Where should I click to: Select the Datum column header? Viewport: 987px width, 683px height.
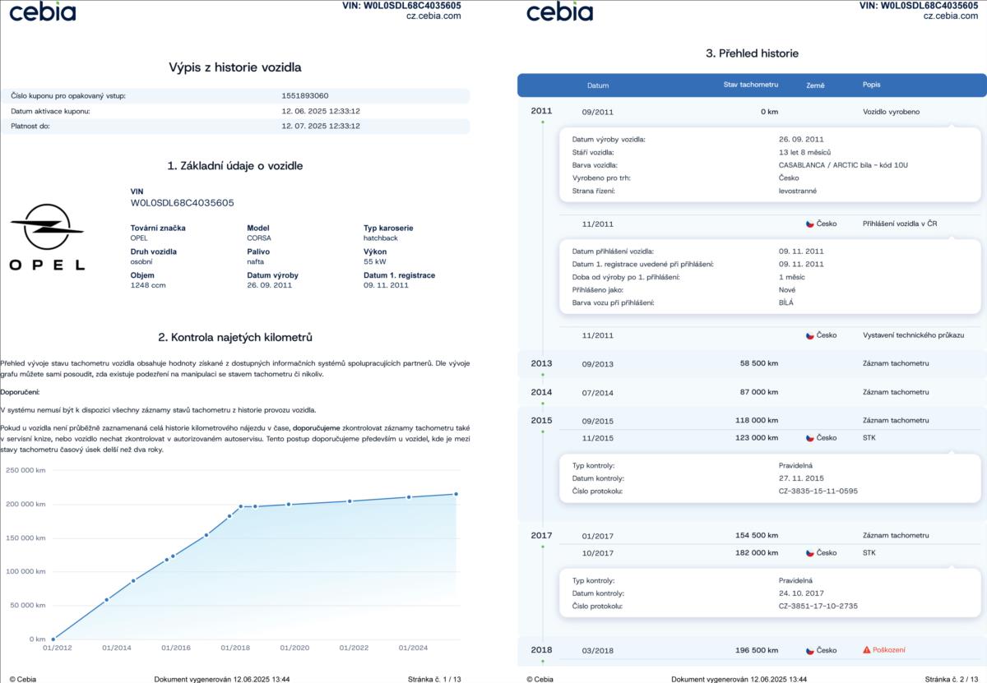598,85
